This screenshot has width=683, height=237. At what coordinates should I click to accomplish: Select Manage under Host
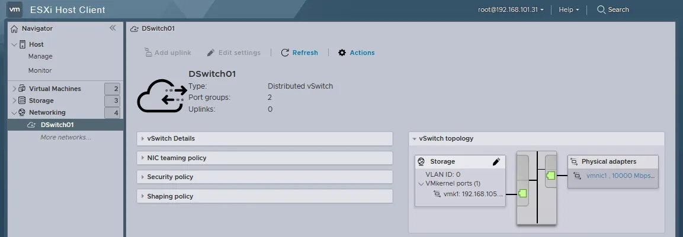pyautogui.click(x=40, y=57)
